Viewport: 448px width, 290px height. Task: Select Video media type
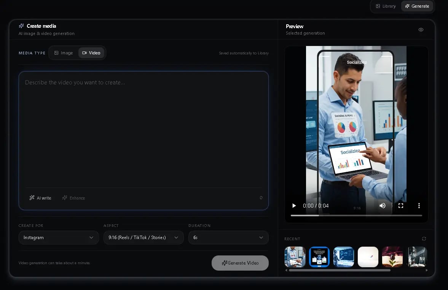click(91, 53)
